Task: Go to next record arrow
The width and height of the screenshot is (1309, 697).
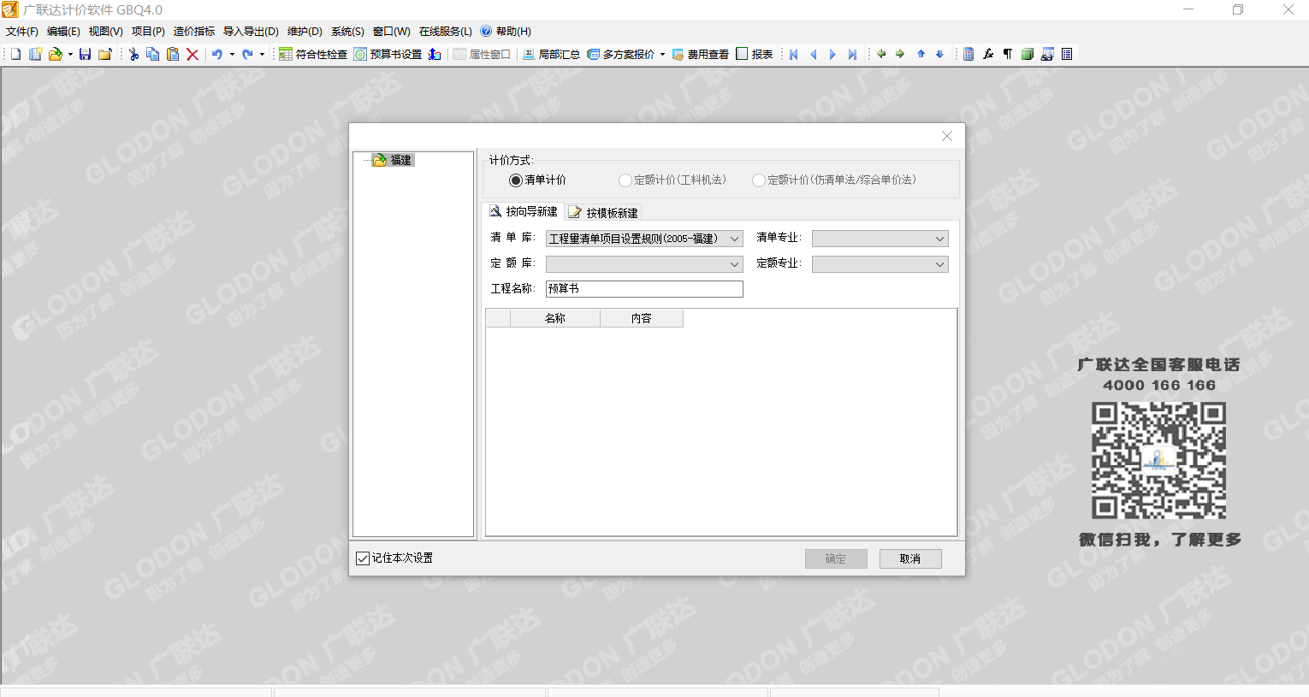Action: (x=832, y=54)
